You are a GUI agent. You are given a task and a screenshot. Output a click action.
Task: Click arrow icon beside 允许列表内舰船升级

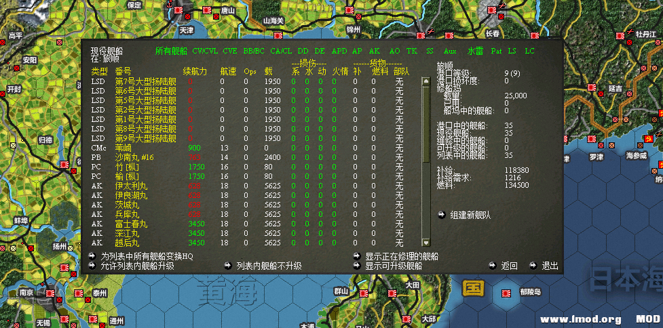pyautogui.click(x=92, y=266)
